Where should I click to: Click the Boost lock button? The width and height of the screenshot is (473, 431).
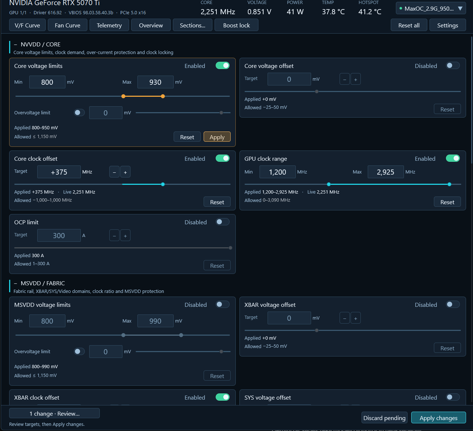coord(236,25)
